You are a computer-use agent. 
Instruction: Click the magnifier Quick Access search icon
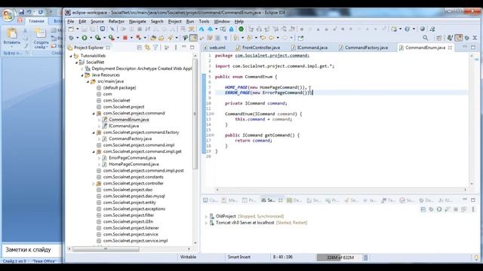point(426,38)
